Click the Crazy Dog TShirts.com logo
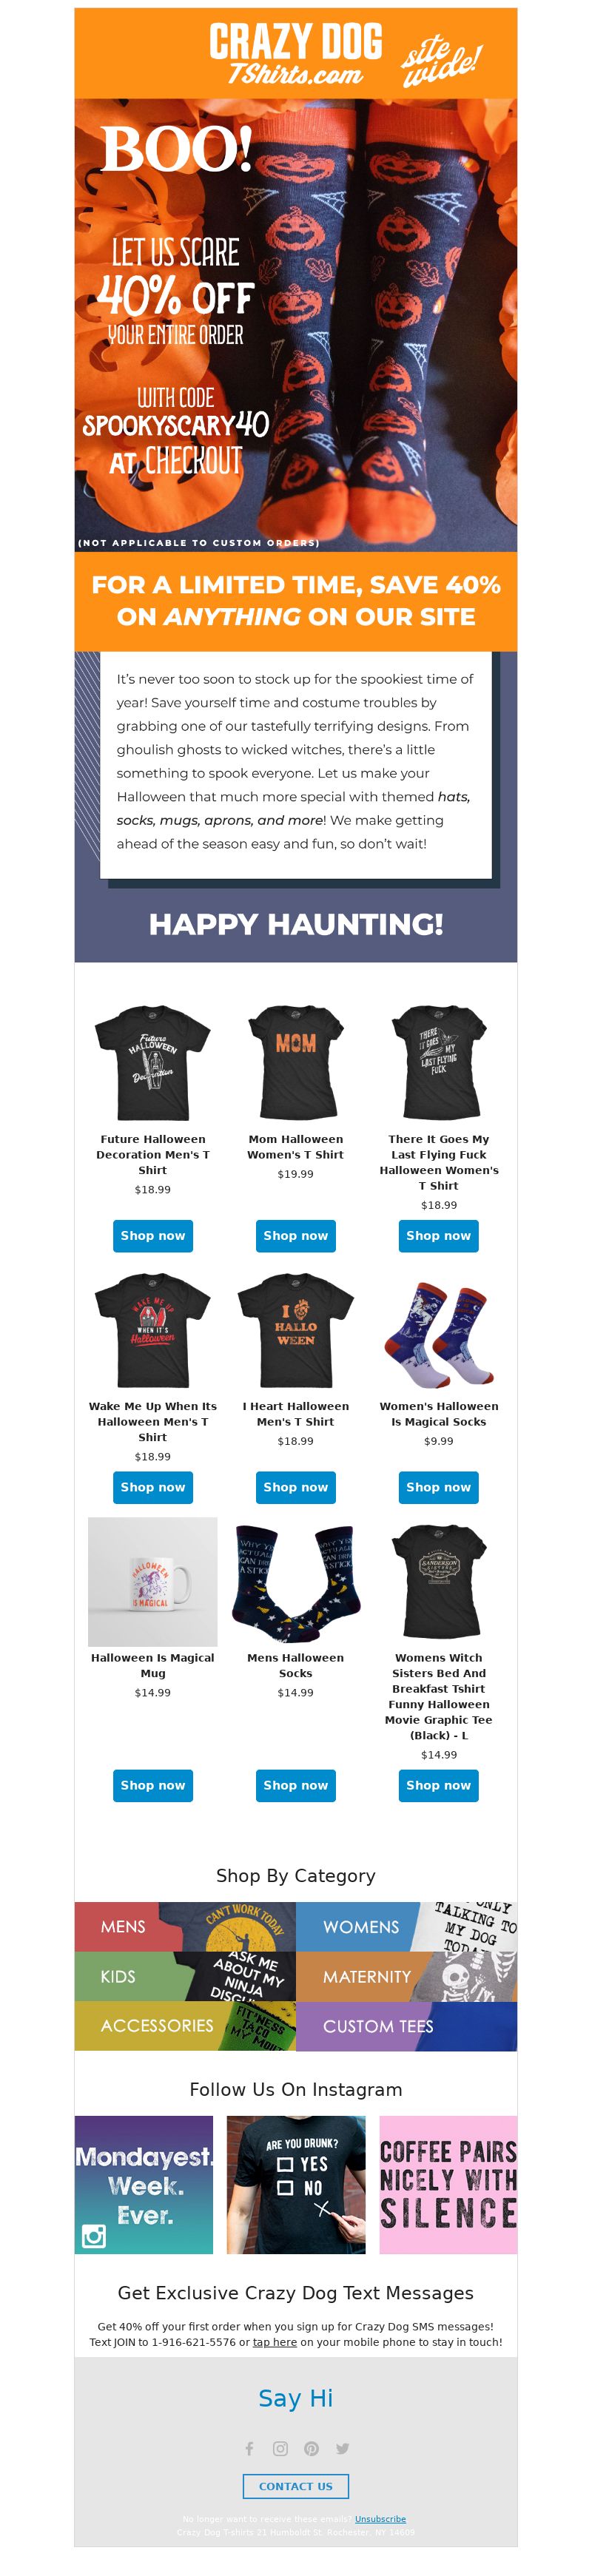The height and width of the screenshot is (2576, 592). pos(295,53)
